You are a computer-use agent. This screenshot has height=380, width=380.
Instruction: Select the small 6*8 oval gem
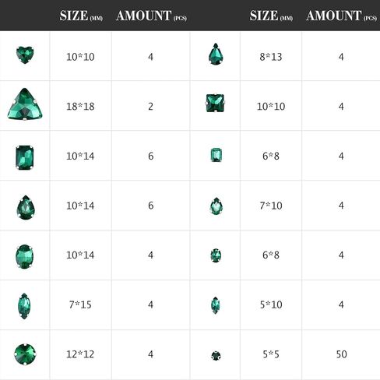216,255
